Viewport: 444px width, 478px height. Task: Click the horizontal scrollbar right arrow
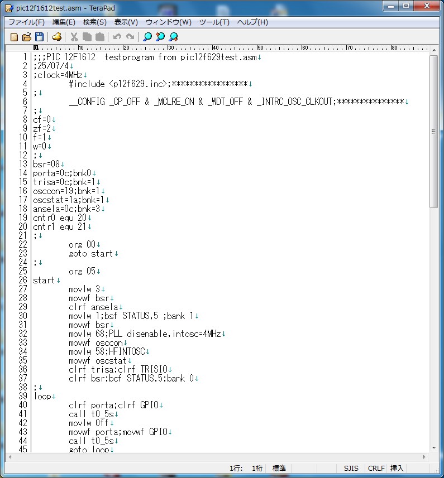(x=424, y=457)
